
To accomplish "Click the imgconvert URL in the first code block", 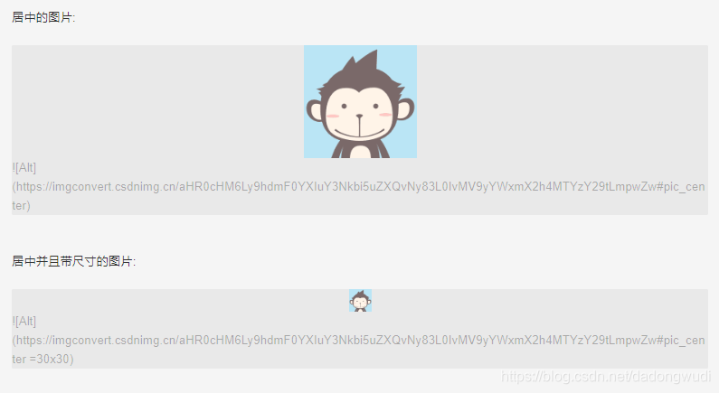I will pos(358,186).
